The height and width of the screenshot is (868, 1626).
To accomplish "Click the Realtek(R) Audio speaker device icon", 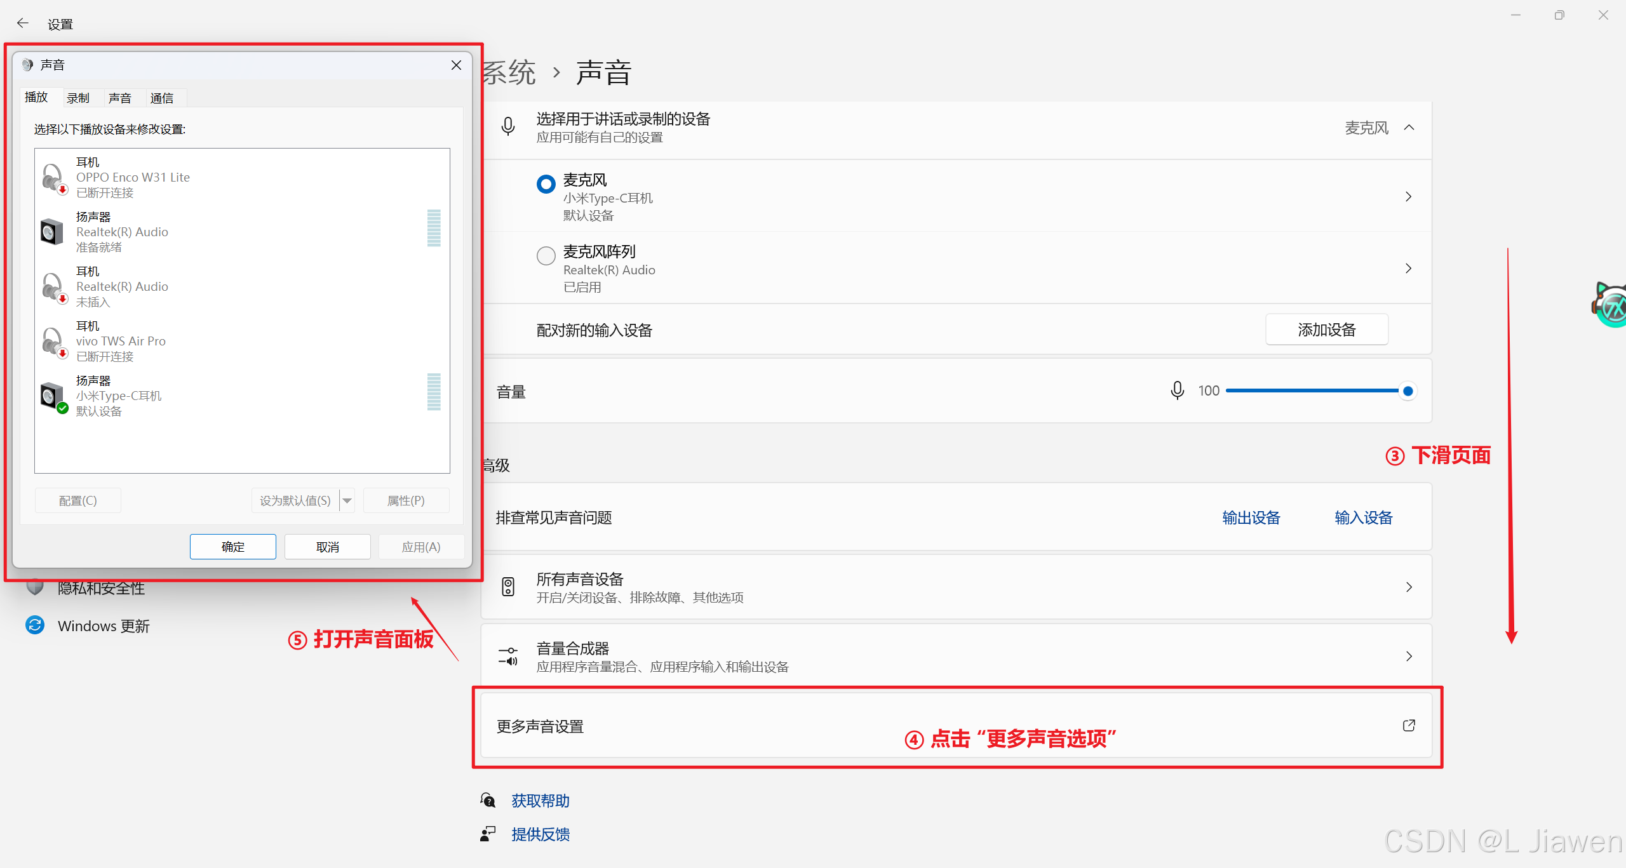I will [53, 232].
